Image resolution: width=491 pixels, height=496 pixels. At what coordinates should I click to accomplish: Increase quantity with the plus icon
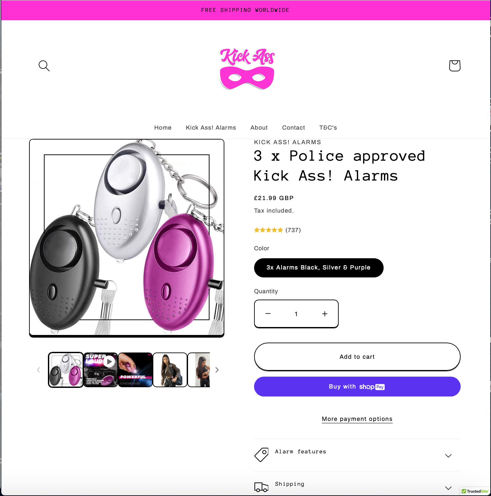[x=325, y=313]
